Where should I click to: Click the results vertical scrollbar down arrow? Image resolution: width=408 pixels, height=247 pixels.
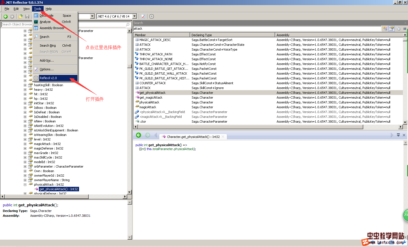(x=405, y=122)
